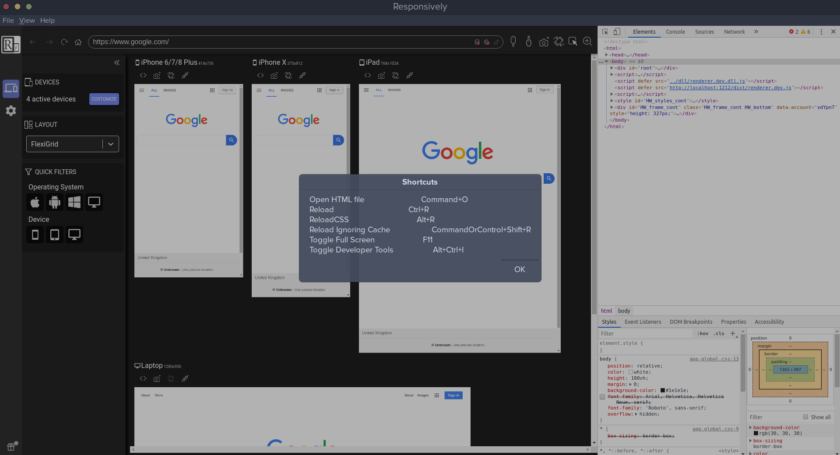840x455 pixels.
Task: Rotate the iPhone X device
Action: tap(288, 76)
